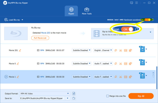Remove Movie 1 with the X icon
158x103 pixels.
coord(153,73)
